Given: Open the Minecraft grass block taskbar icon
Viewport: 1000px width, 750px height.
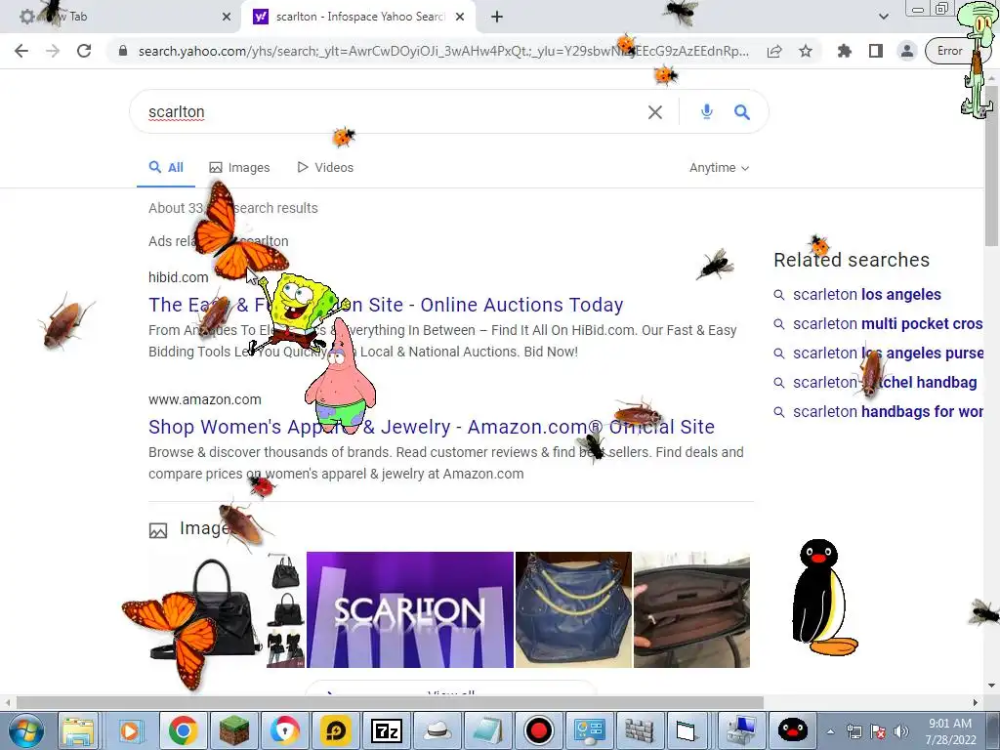Looking at the screenshot, I should (x=234, y=730).
